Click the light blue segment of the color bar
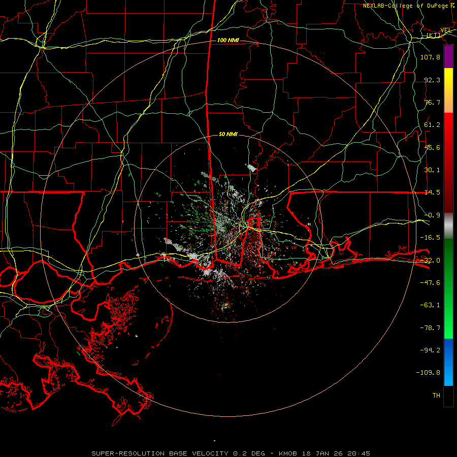457x457 pixels. pos(448,375)
